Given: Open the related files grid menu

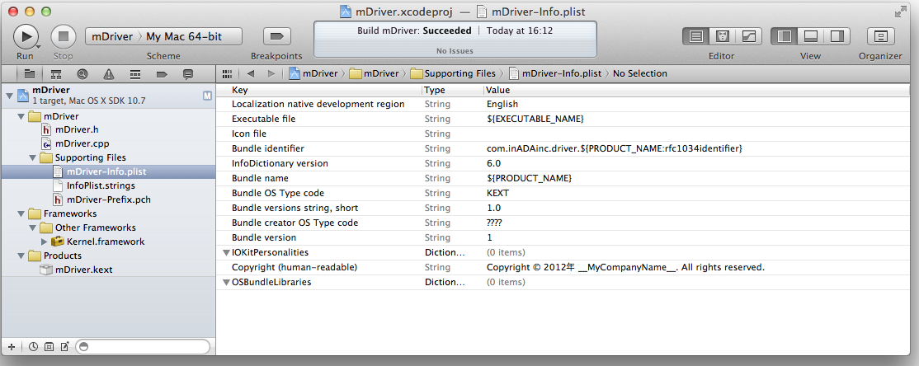Looking at the screenshot, I should [x=228, y=74].
